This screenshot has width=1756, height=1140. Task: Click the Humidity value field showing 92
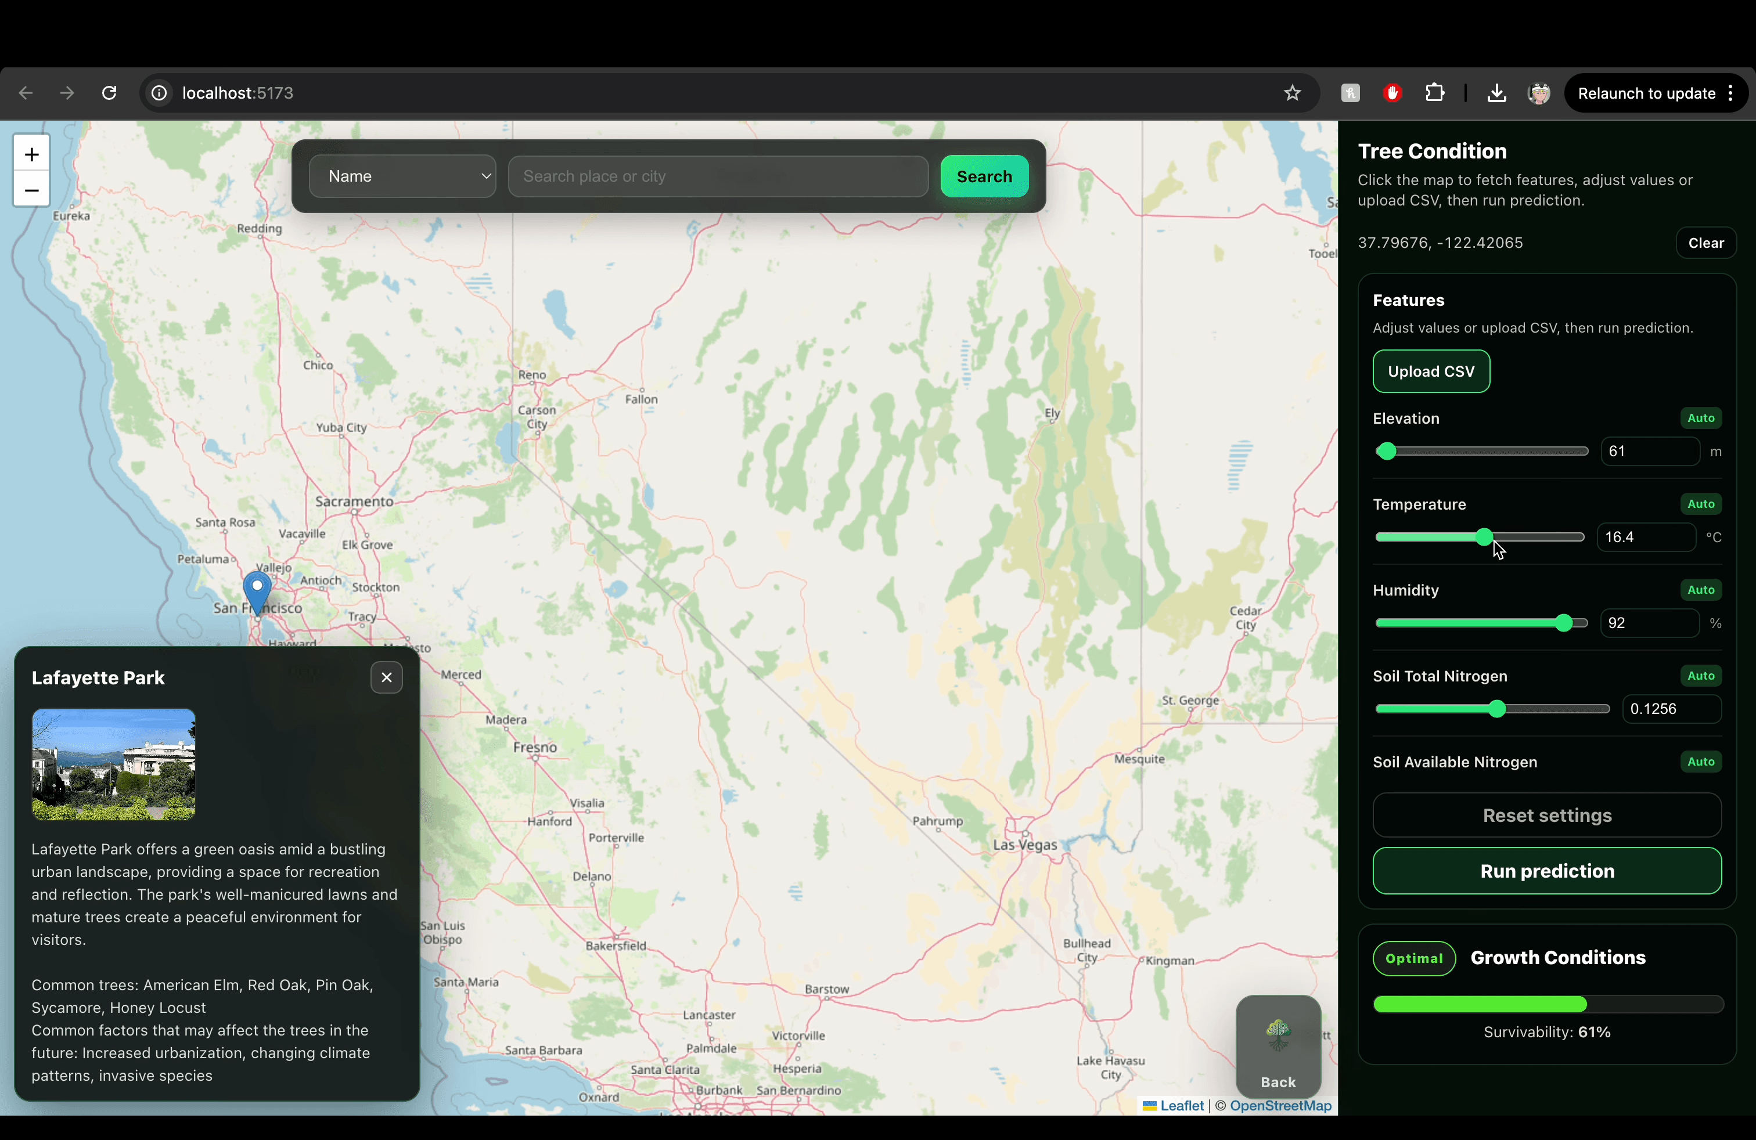pos(1650,623)
